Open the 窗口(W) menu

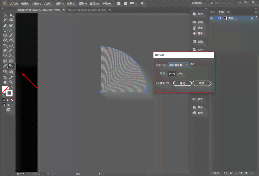click(x=94, y=3)
